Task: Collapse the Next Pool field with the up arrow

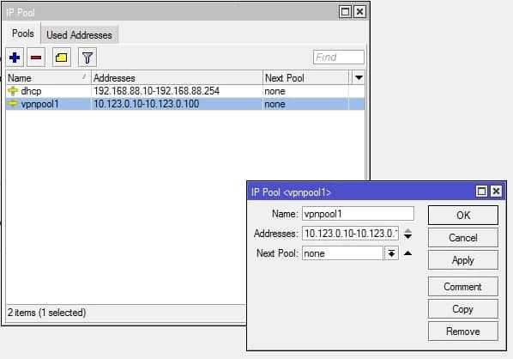Action: 407,253
